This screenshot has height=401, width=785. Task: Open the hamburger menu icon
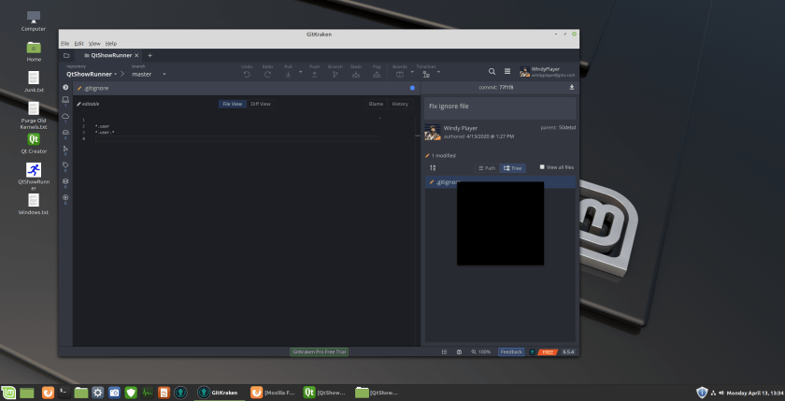pos(507,71)
